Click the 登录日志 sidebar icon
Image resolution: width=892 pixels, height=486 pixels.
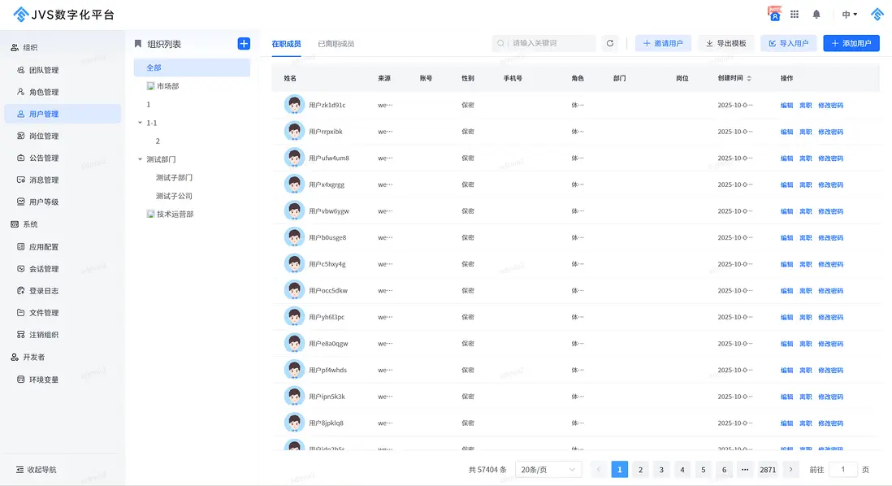pyautogui.click(x=20, y=291)
